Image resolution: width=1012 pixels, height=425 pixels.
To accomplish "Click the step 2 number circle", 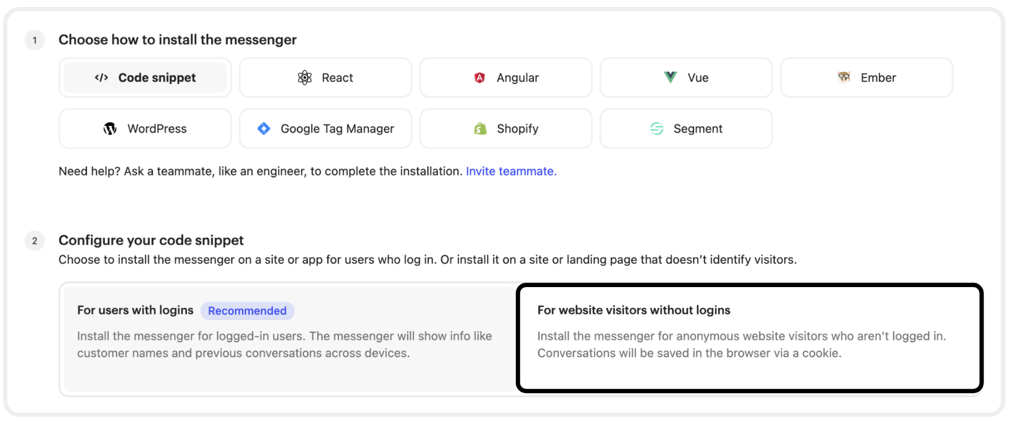I will [x=35, y=241].
